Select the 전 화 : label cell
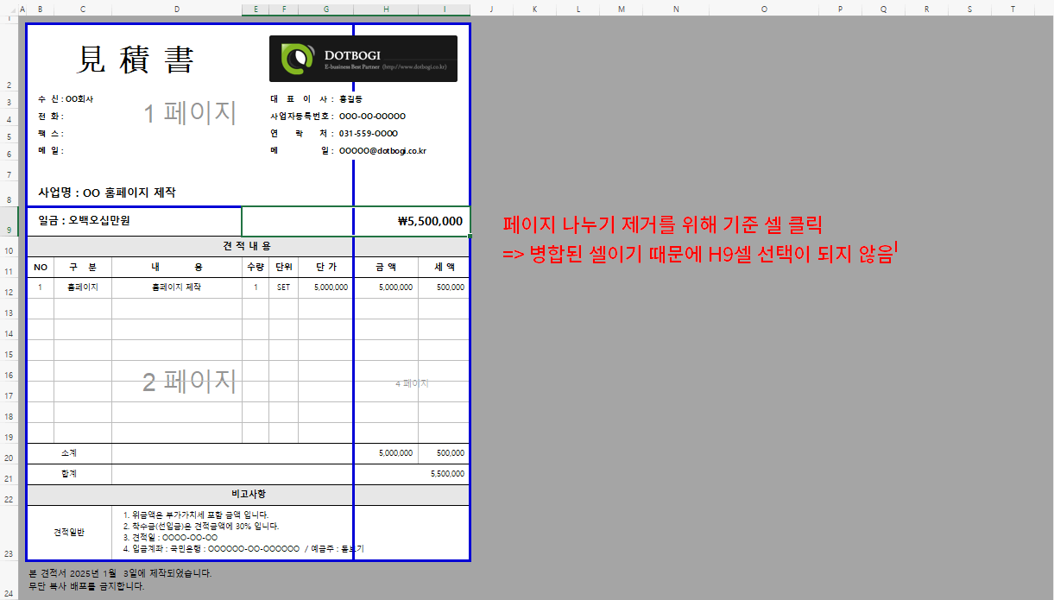The height and width of the screenshot is (600, 1054). (51, 117)
